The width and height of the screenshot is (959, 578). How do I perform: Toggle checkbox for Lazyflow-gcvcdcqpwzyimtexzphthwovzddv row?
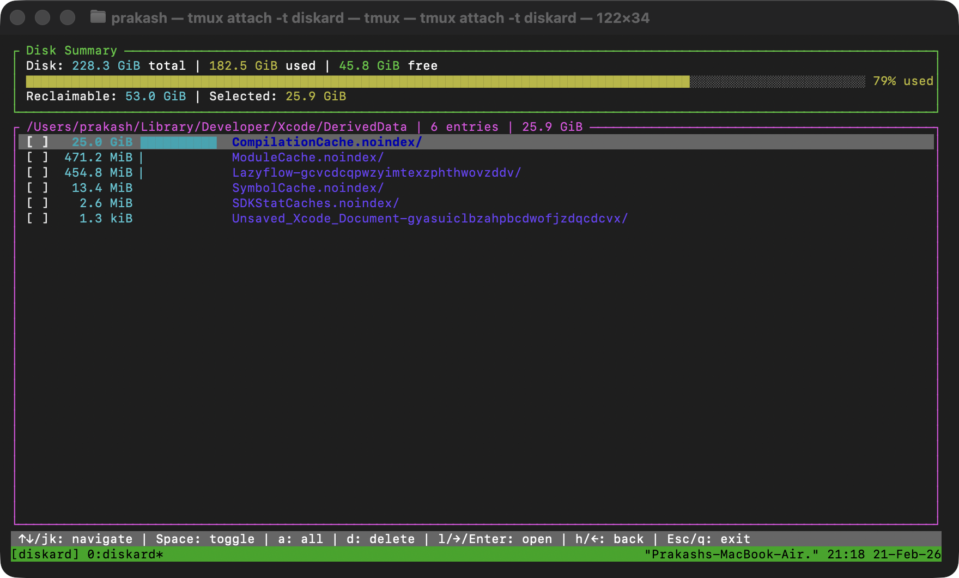coord(38,172)
